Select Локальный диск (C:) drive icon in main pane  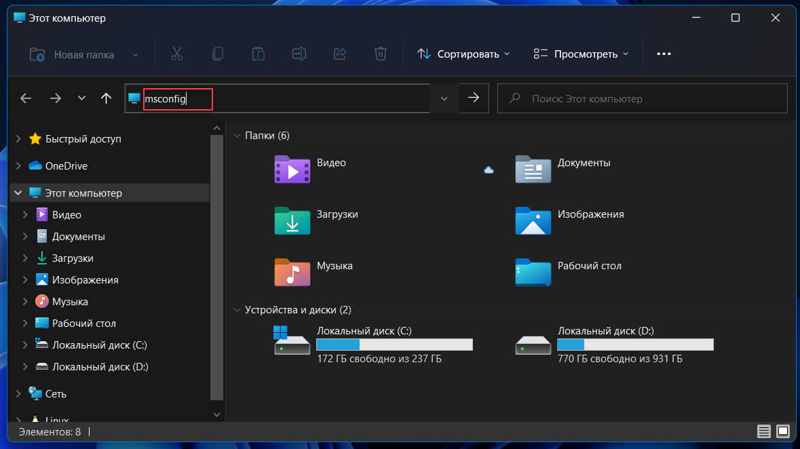coord(292,340)
